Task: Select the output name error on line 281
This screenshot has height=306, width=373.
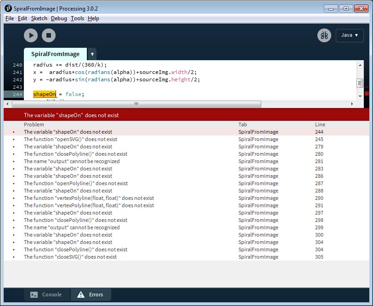Action: (x=186, y=161)
